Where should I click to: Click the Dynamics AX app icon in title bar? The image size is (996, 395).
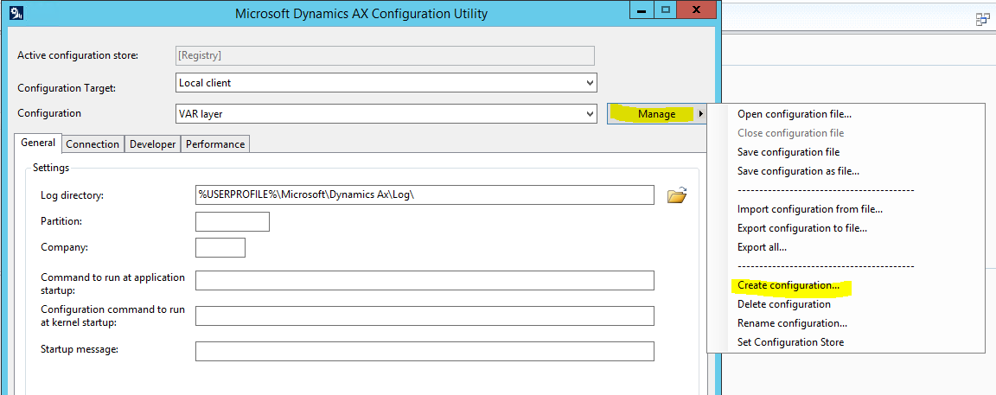18,13
